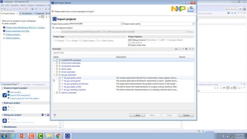This screenshot has width=247, height=139.
Task: Click the blue bug Debug project icon
Action: click(4, 120)
